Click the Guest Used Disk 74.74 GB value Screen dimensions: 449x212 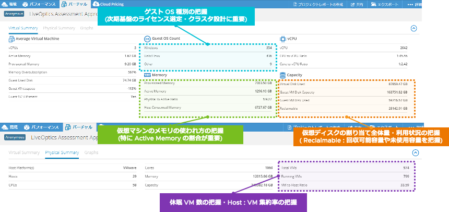point(129,80)
